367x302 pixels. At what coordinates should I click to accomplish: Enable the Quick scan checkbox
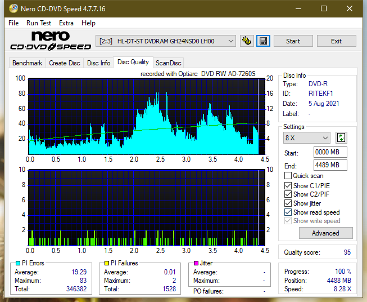(x=288, y=176)
